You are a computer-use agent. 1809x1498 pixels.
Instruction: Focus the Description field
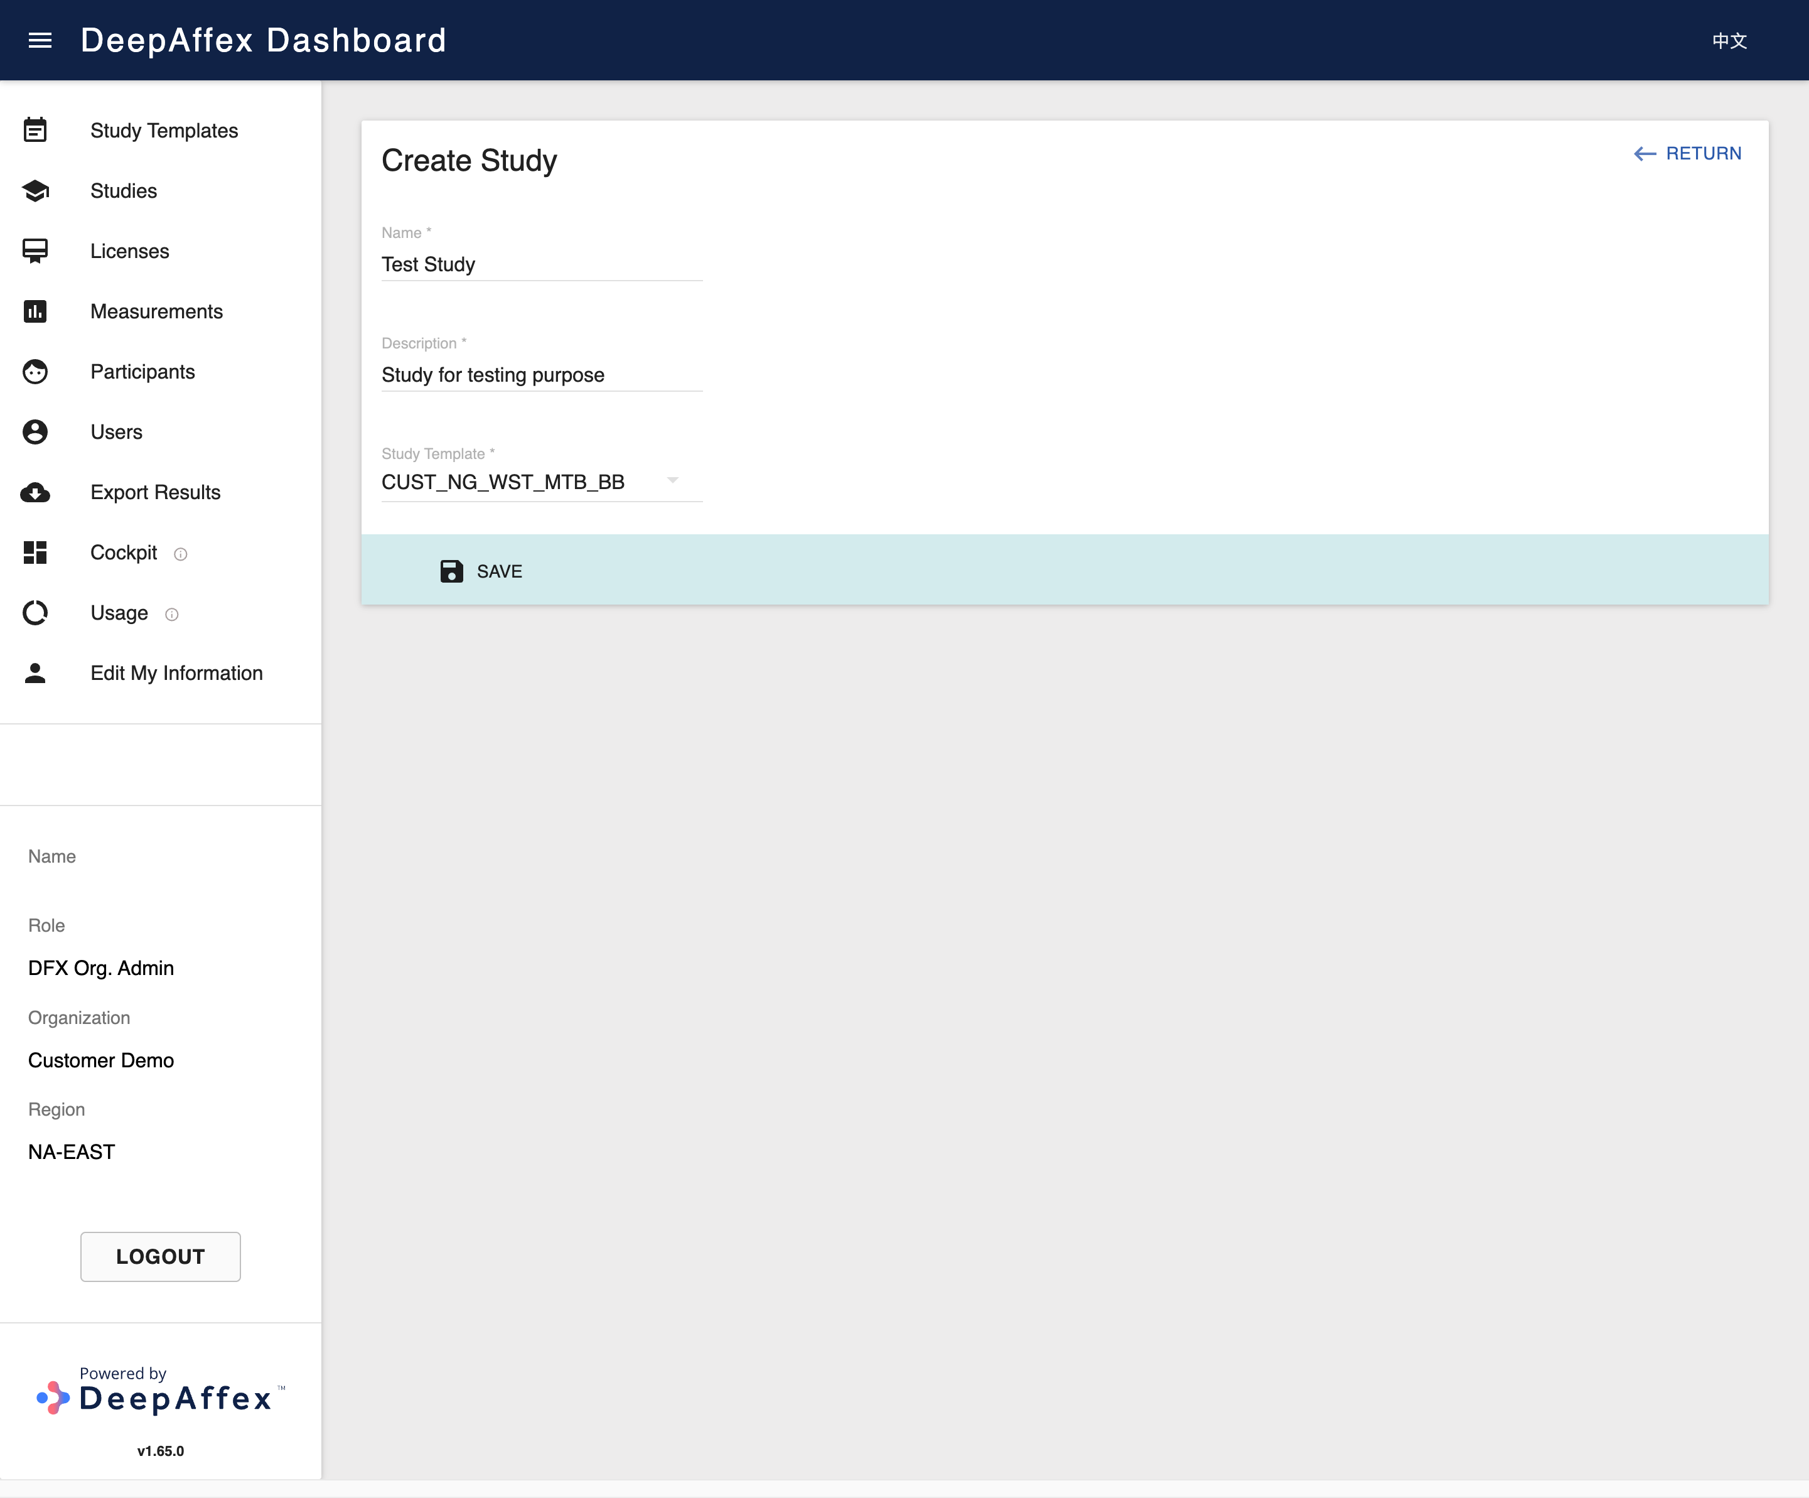click(x=542, y=375)
